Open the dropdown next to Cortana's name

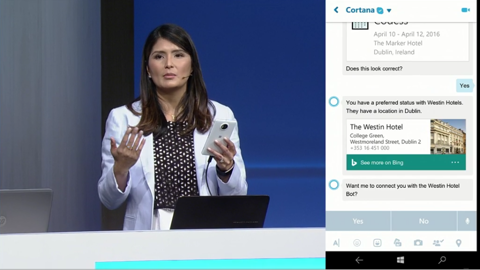(389, 10)
